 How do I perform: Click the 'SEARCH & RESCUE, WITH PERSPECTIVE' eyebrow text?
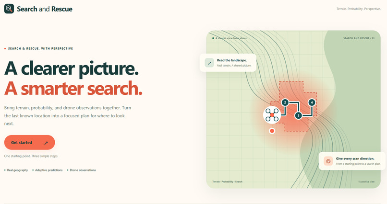[40, 49]
